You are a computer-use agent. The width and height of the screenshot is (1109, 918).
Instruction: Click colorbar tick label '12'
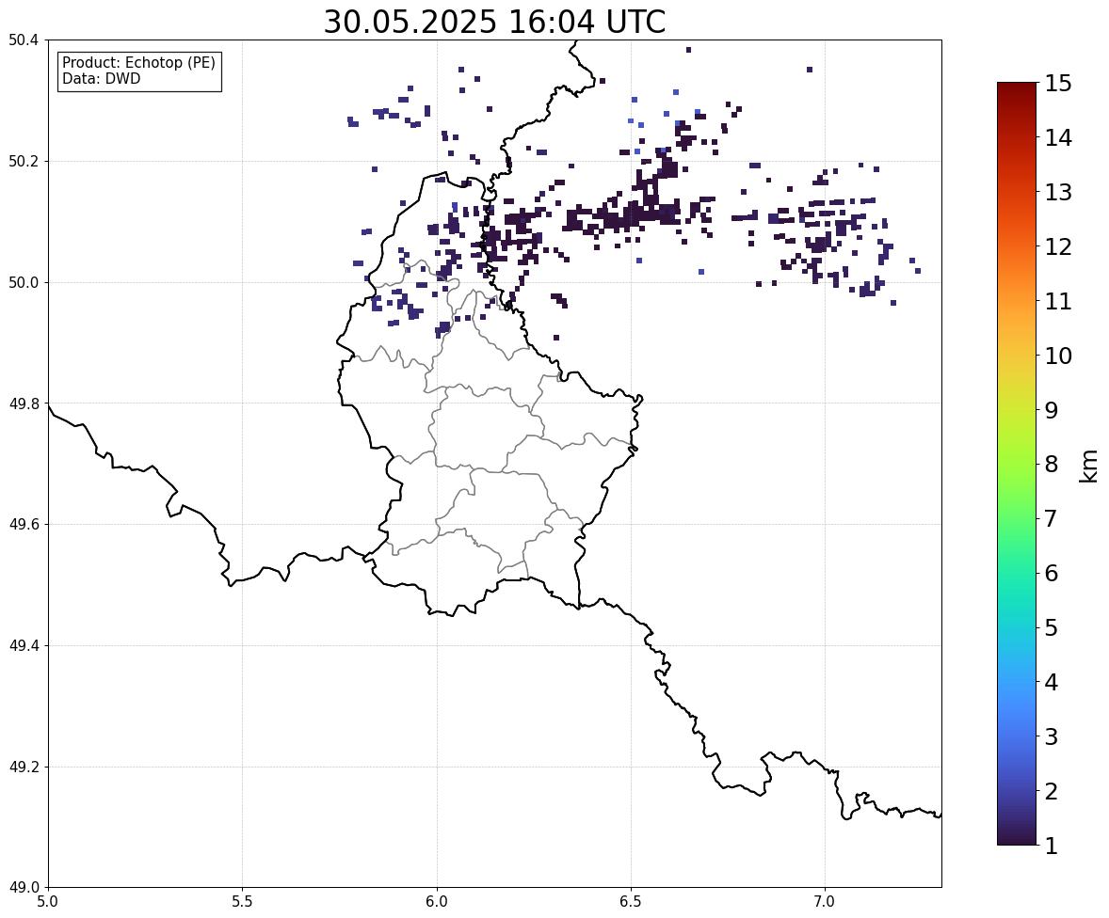(x=1058, y=245)
